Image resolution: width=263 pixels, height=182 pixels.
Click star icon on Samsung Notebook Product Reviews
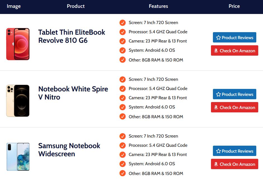tap(219, 151)
